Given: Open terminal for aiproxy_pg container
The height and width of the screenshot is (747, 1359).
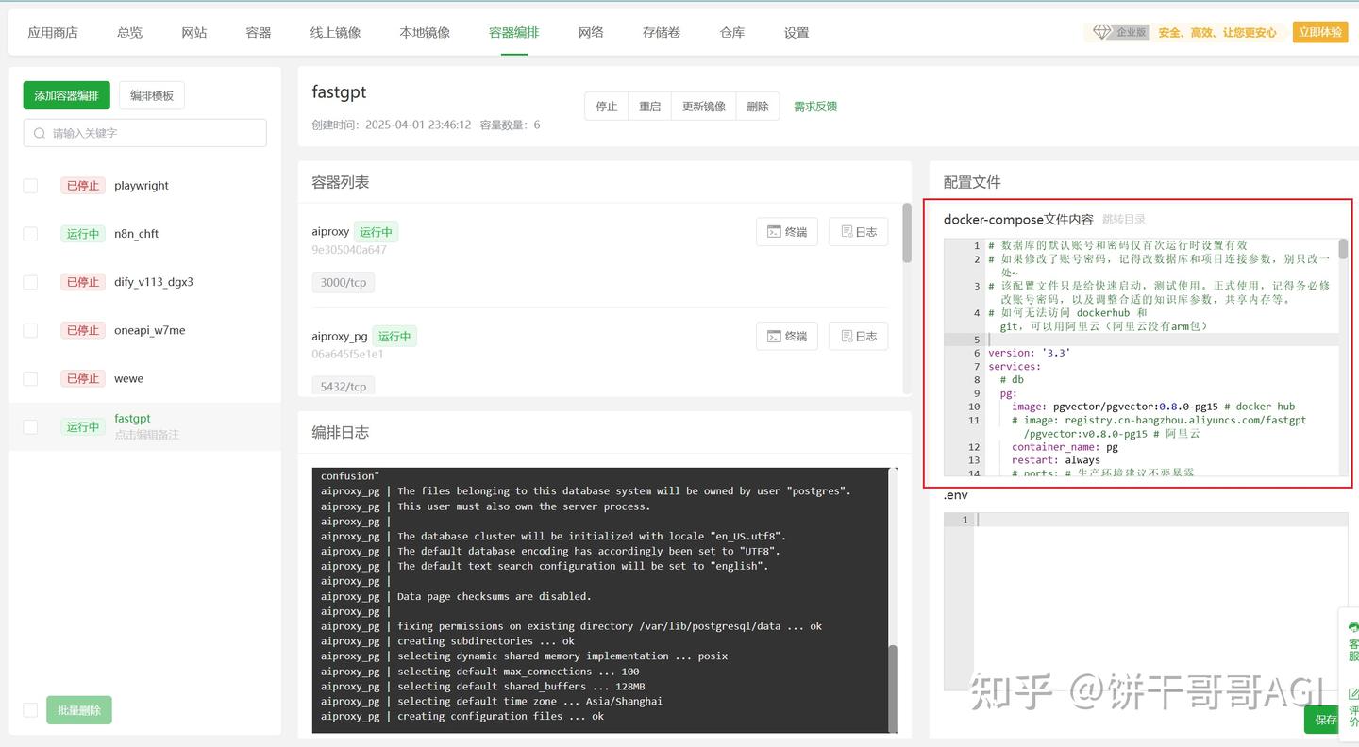Looking at the screenshot, I should (786, 335).
